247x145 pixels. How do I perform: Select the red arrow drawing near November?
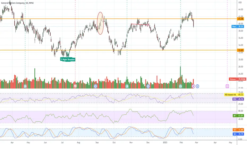pyautogui.click(x=140, y=24)
